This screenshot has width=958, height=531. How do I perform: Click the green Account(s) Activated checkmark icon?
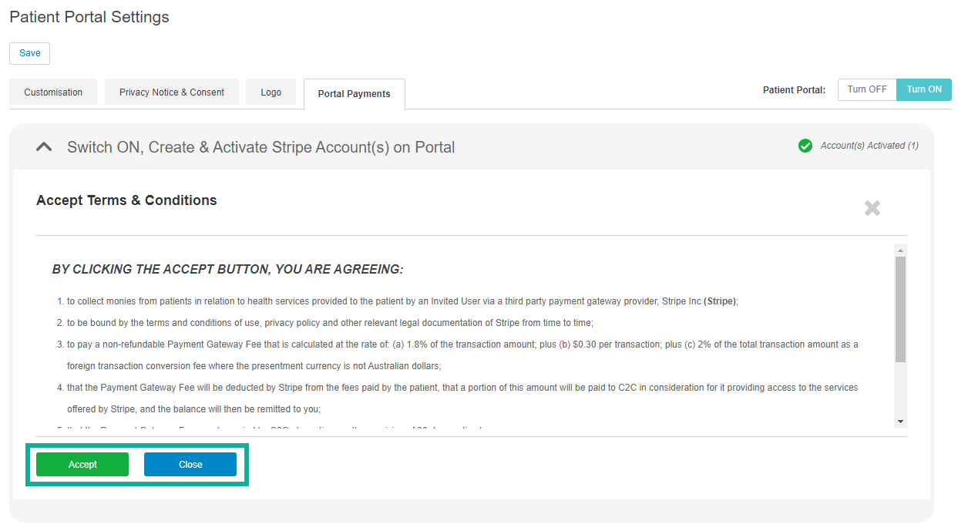click(x=805, y=146)
